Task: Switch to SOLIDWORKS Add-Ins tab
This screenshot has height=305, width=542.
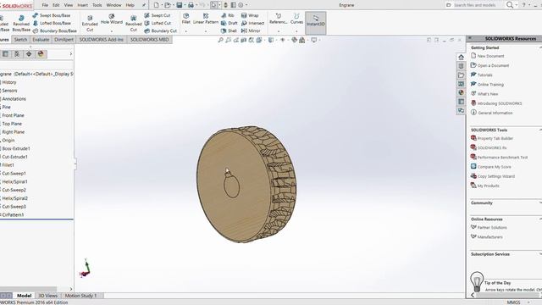Action: click(102, 40)
